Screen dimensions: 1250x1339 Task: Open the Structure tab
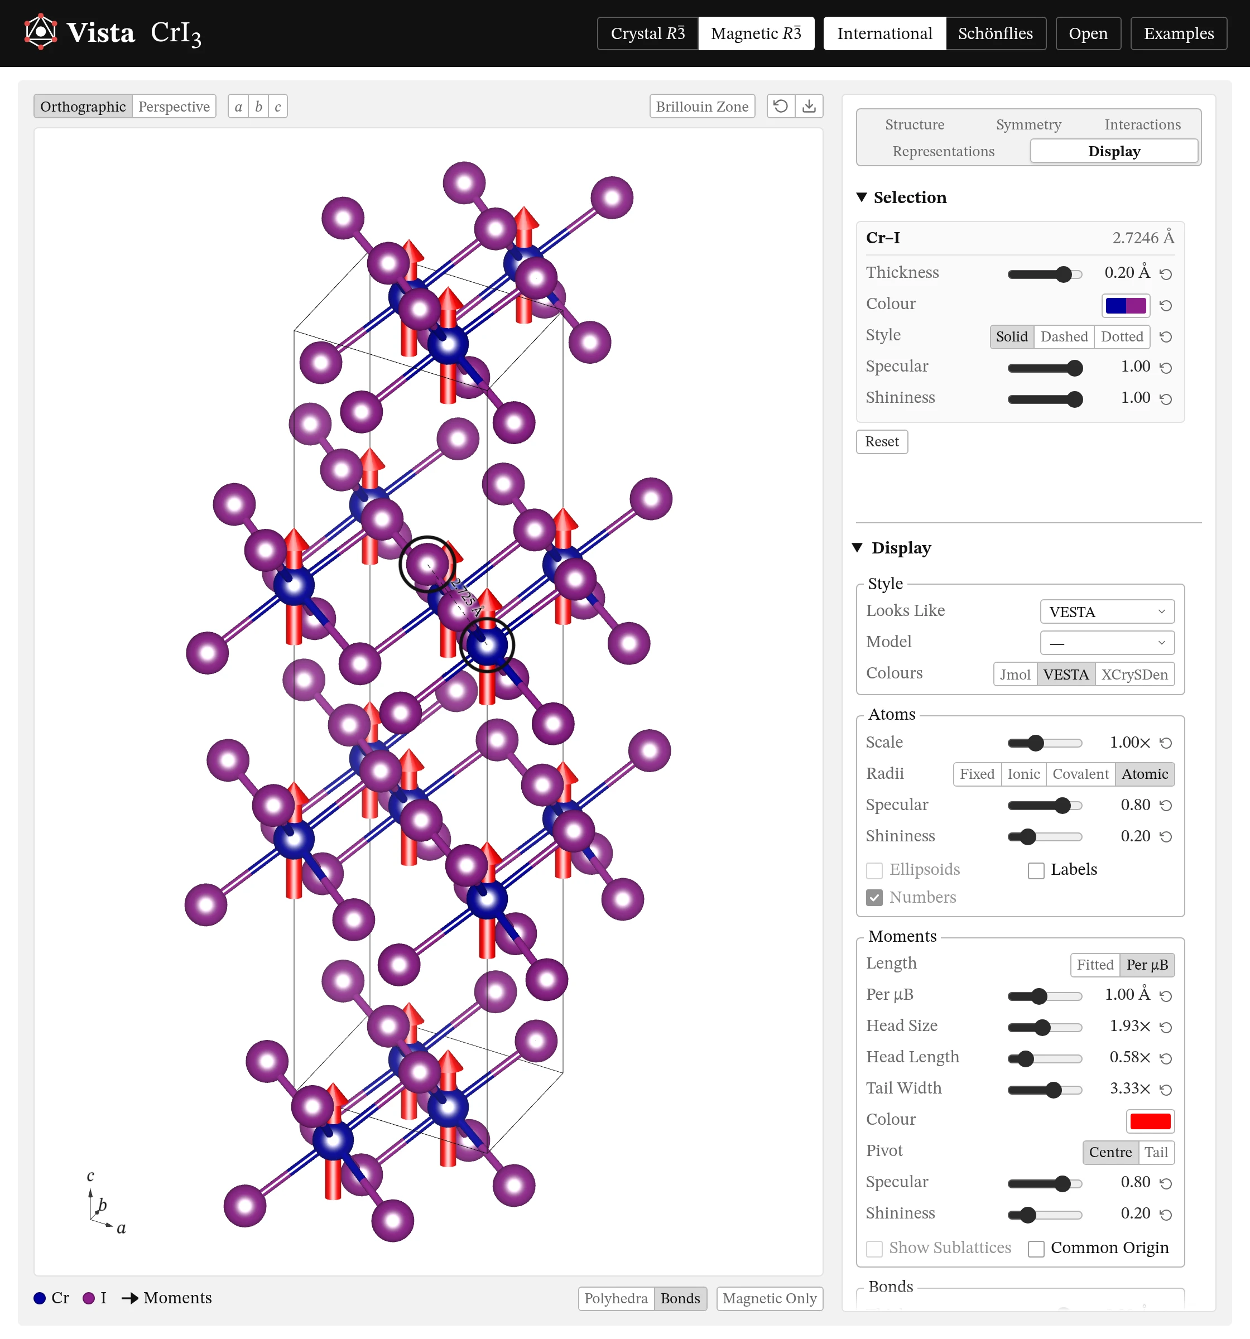(915, 124)
